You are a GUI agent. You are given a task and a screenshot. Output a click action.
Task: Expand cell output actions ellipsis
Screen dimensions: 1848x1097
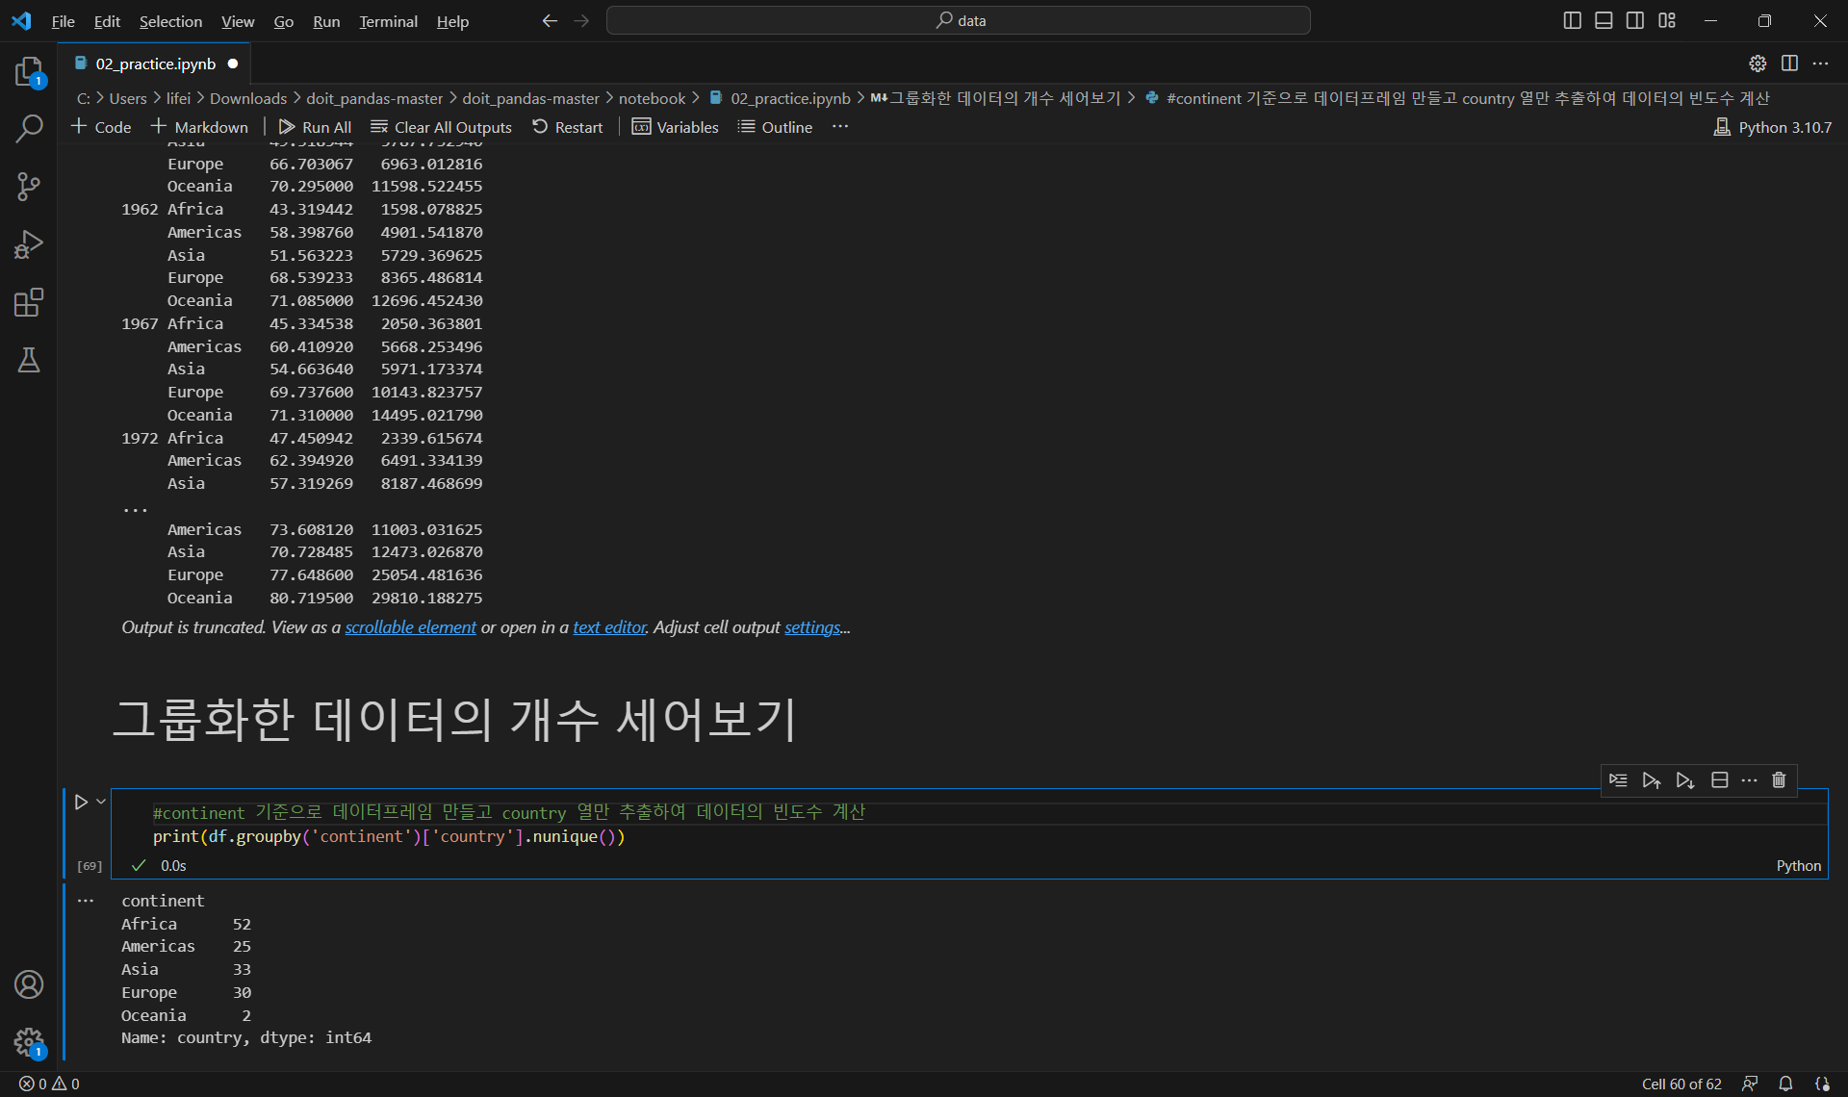tap(86, 901)
